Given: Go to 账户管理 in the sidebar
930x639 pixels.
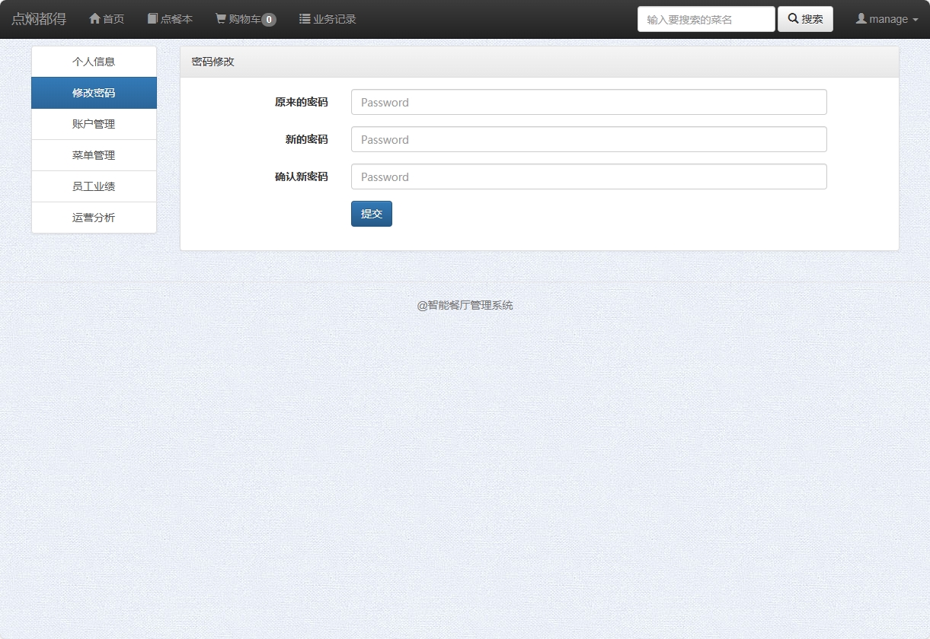Looking at the screenshot, I should (x=94, y=124).
